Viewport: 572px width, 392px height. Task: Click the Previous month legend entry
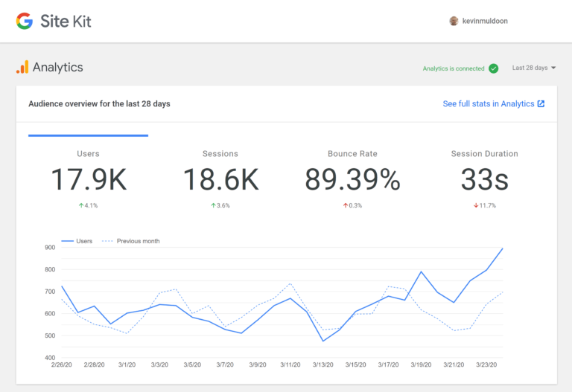click(130, 241)
